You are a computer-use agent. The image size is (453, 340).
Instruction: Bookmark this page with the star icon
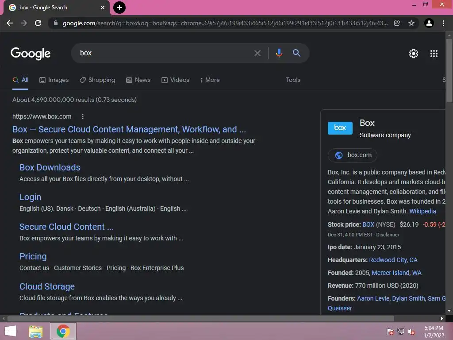411,23
